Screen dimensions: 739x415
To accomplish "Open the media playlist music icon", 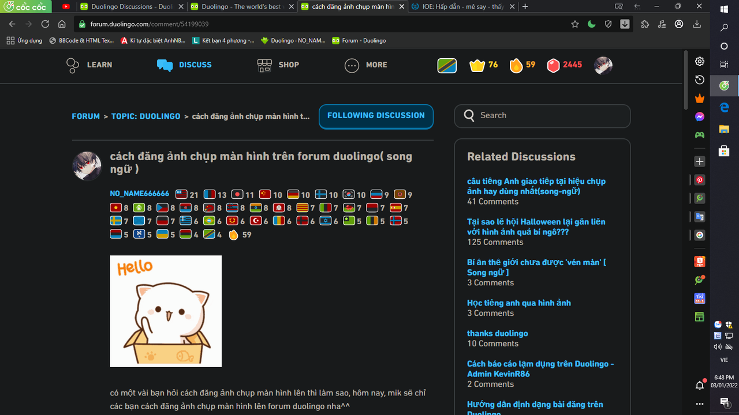I will [662, 24].
